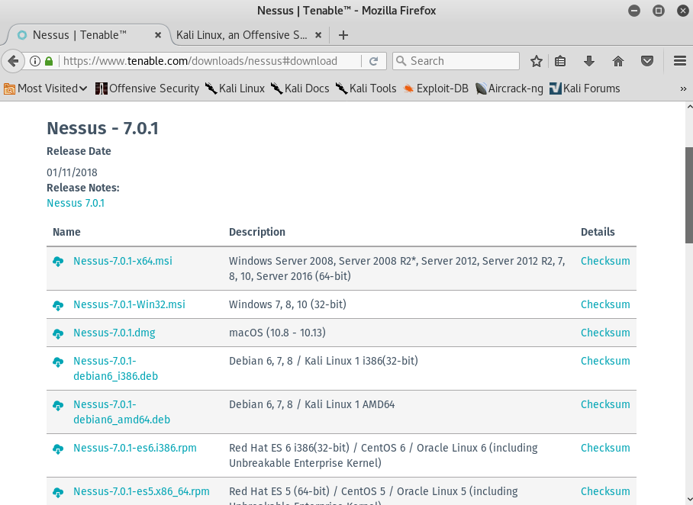Show bookmarks list icon beside star
The height and width of the screenshot is (505, 693).
pos(560,61)
